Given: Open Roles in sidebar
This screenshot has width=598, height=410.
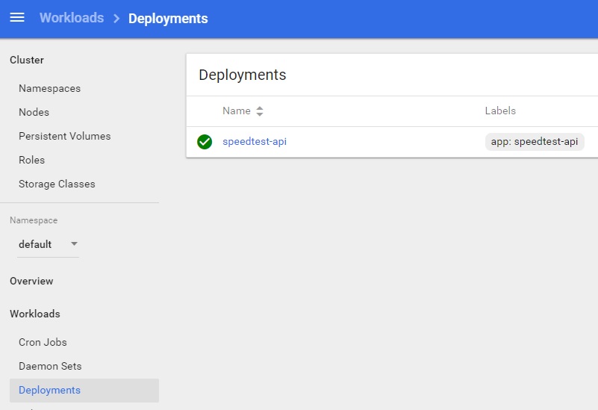Looking at the screenshot, I should [31, 160].
